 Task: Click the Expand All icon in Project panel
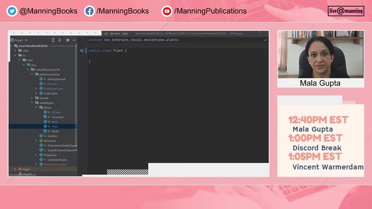53,40
